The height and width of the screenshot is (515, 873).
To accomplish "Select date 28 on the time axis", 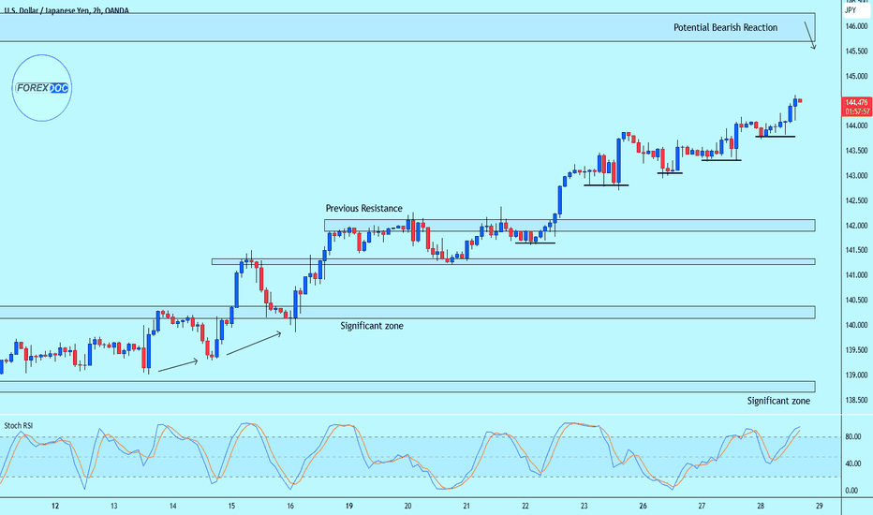I will (761, 506).
